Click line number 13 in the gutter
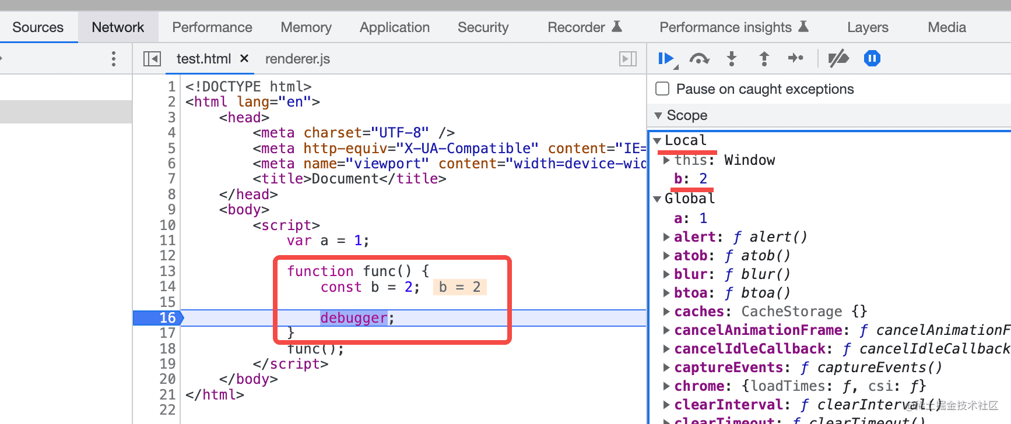This screenshot has height=424, width=1011. coord(167,271)
